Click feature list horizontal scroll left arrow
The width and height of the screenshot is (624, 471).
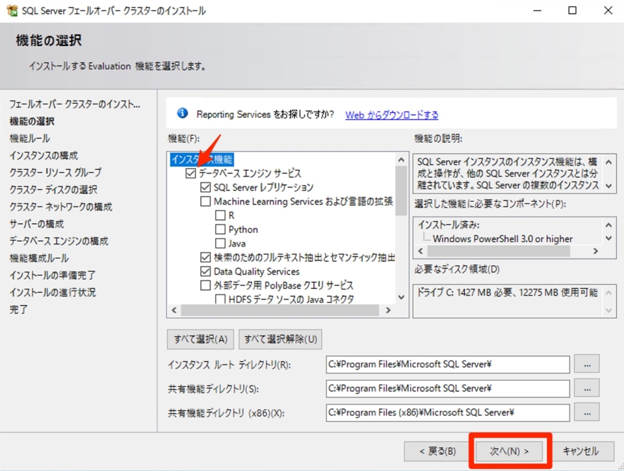pyautogui.click(x=174, y=310)
